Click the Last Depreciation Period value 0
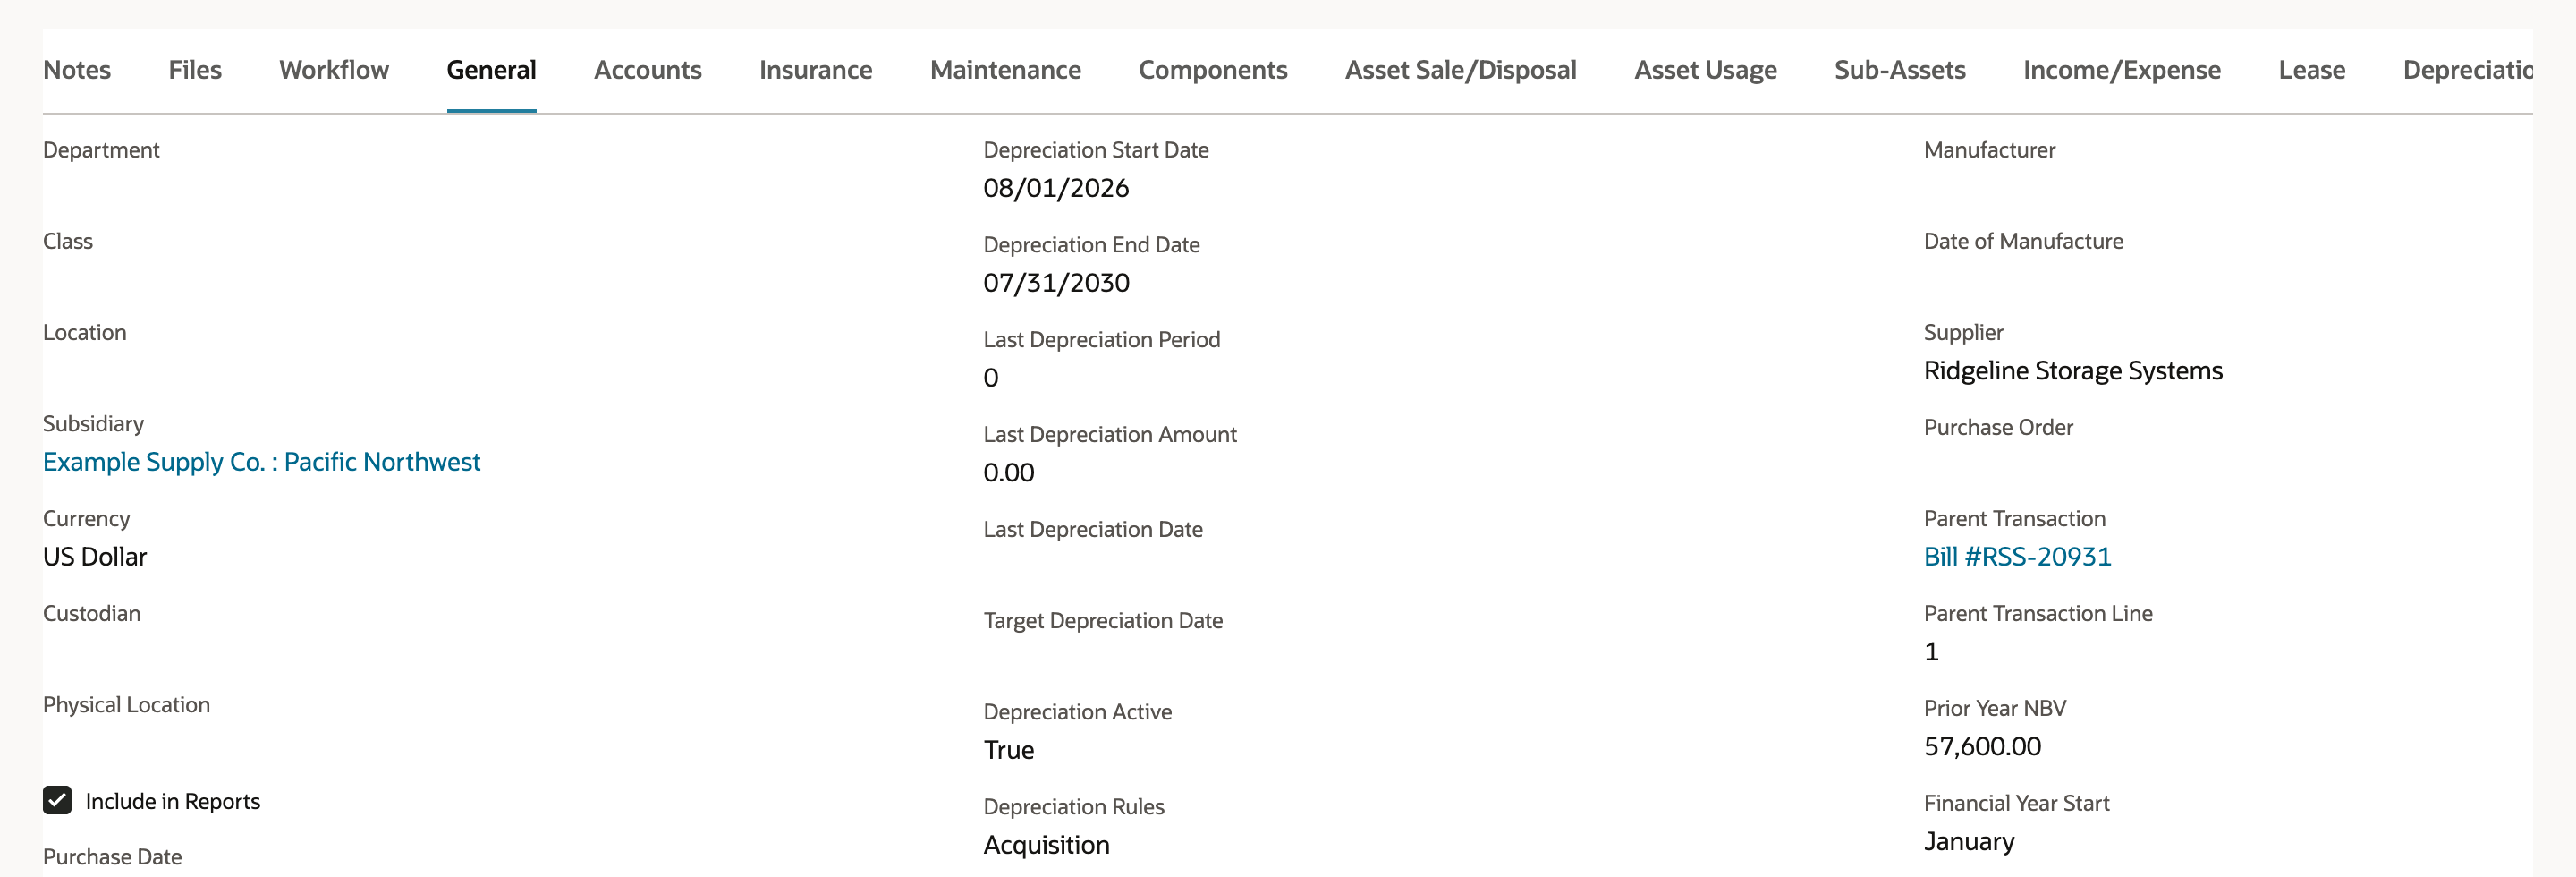 point(991,378)
